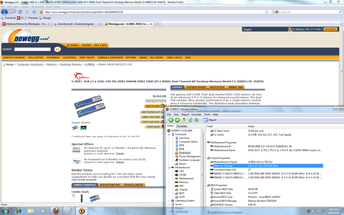The width and height of the screenshot is (344, 215).
Task: Open Windows Start button
Action: pyautogui.click(x=5, y=211)
